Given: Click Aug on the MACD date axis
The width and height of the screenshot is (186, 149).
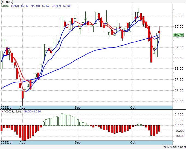Looking at the screenshot, I should [22, 142].
